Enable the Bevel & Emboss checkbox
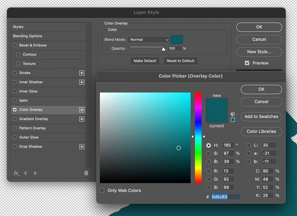Viewport: 297px width, 216px height. (15, 45)
